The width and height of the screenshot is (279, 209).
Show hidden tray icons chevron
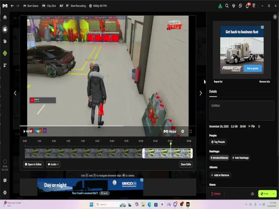246,204
